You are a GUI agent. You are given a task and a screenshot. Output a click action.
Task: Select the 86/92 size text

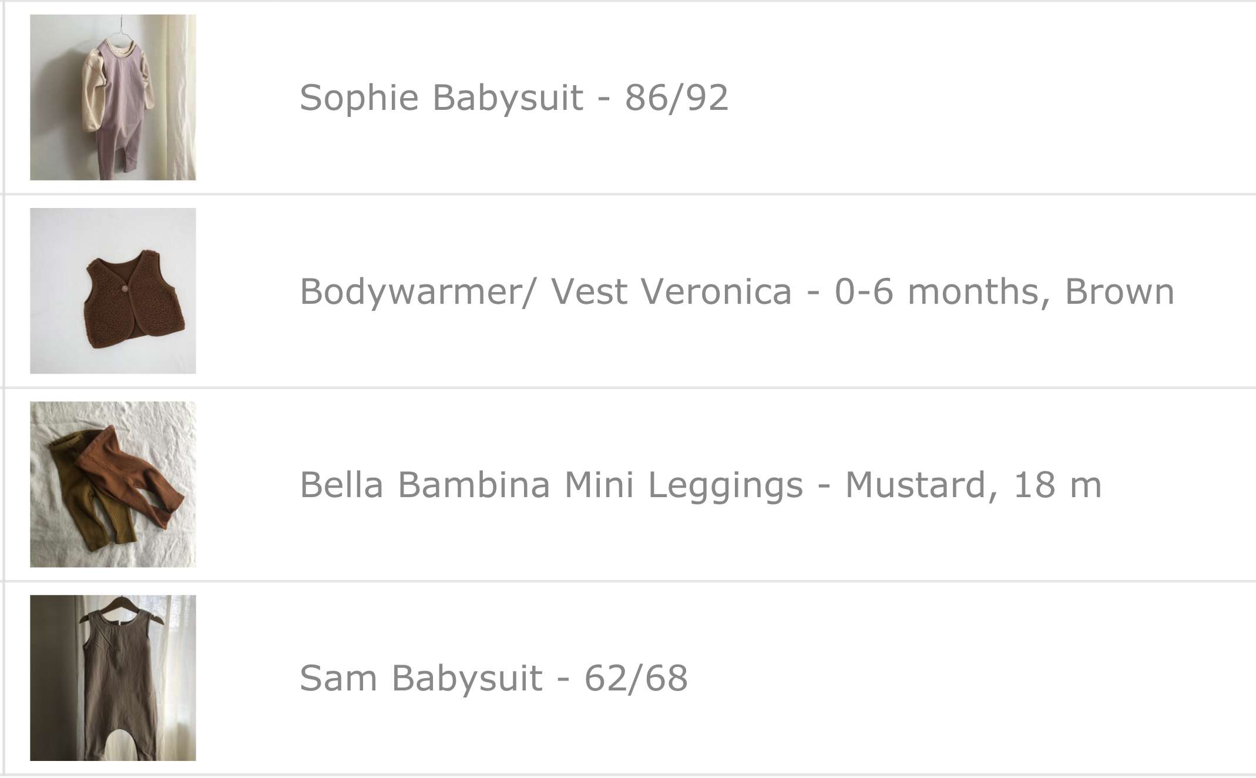click(676, 98)
